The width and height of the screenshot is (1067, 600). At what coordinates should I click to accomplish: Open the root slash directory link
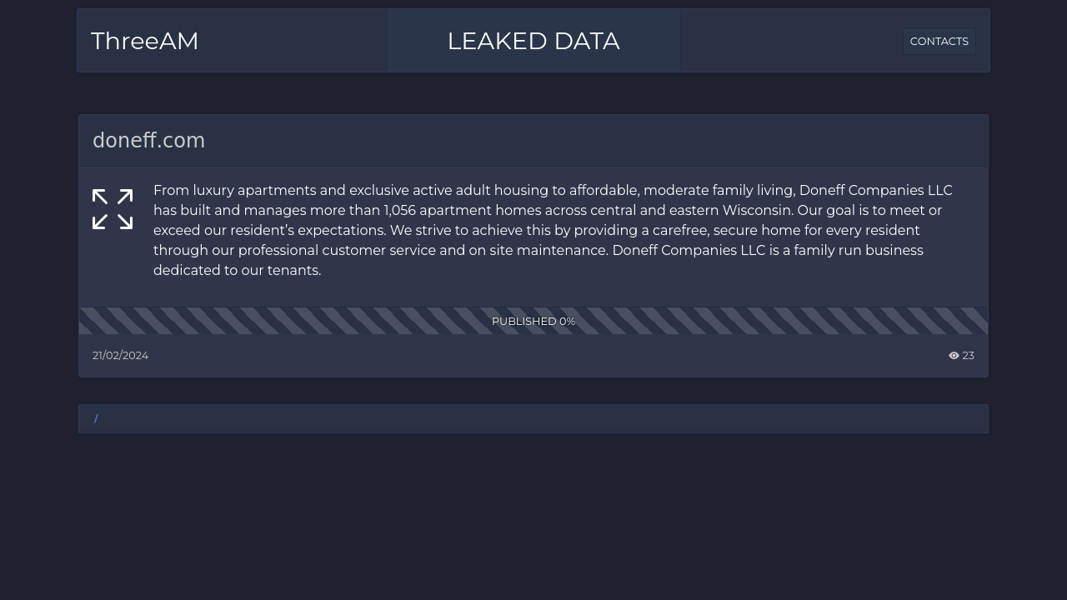coord(96,418)
